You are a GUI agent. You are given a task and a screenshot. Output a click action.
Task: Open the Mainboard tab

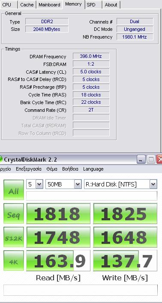(49, 5)
